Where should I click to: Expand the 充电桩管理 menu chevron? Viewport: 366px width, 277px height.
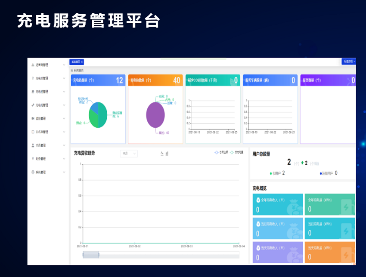point(64,92)
